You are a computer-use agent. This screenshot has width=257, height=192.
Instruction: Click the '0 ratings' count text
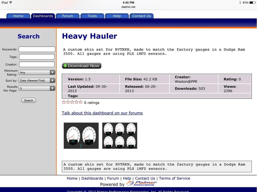[x=92, y=103]
